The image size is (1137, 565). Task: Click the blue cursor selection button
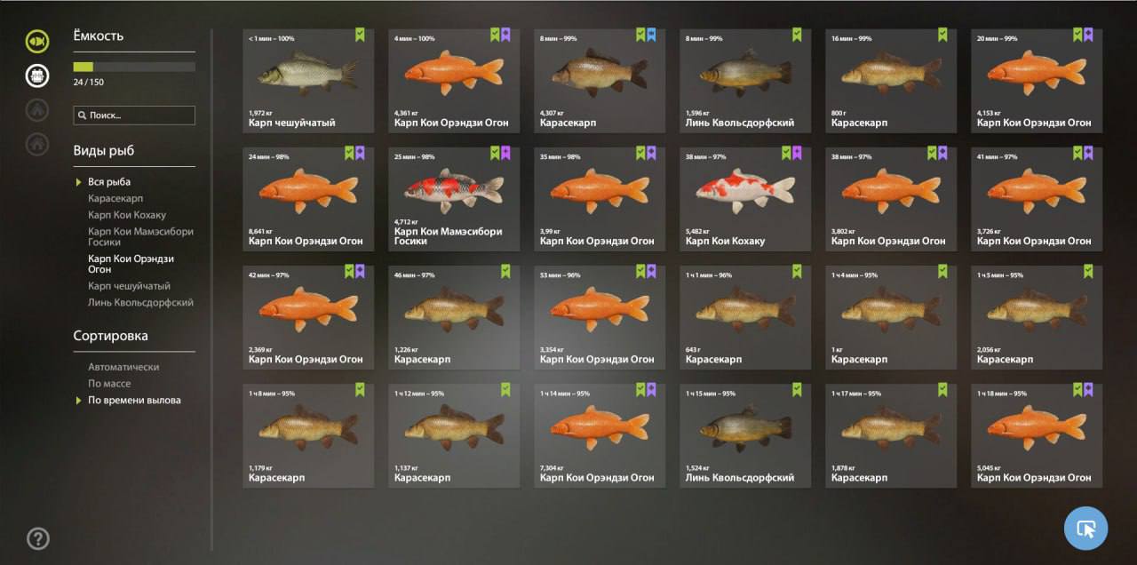(x=1086, y=529)
